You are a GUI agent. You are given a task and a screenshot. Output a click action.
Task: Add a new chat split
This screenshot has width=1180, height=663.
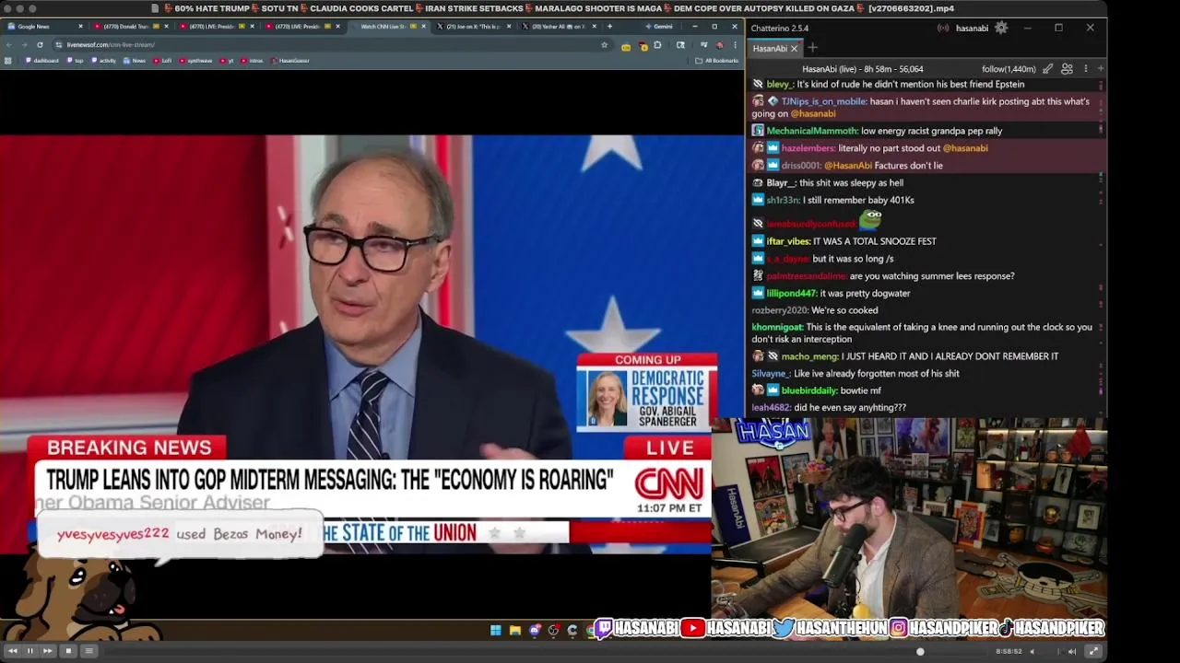pyautogui.click(x=1100, y=69)
